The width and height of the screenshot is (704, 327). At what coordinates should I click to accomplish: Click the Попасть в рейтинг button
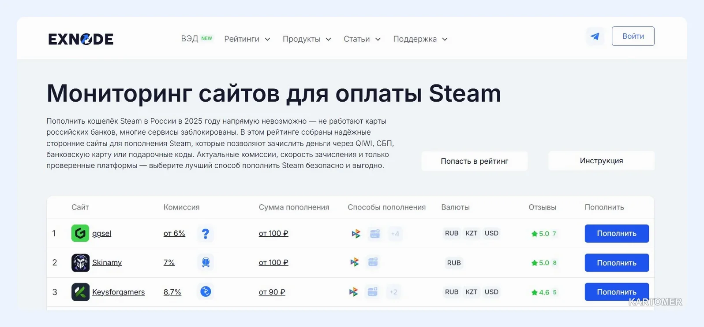point(475,161)
